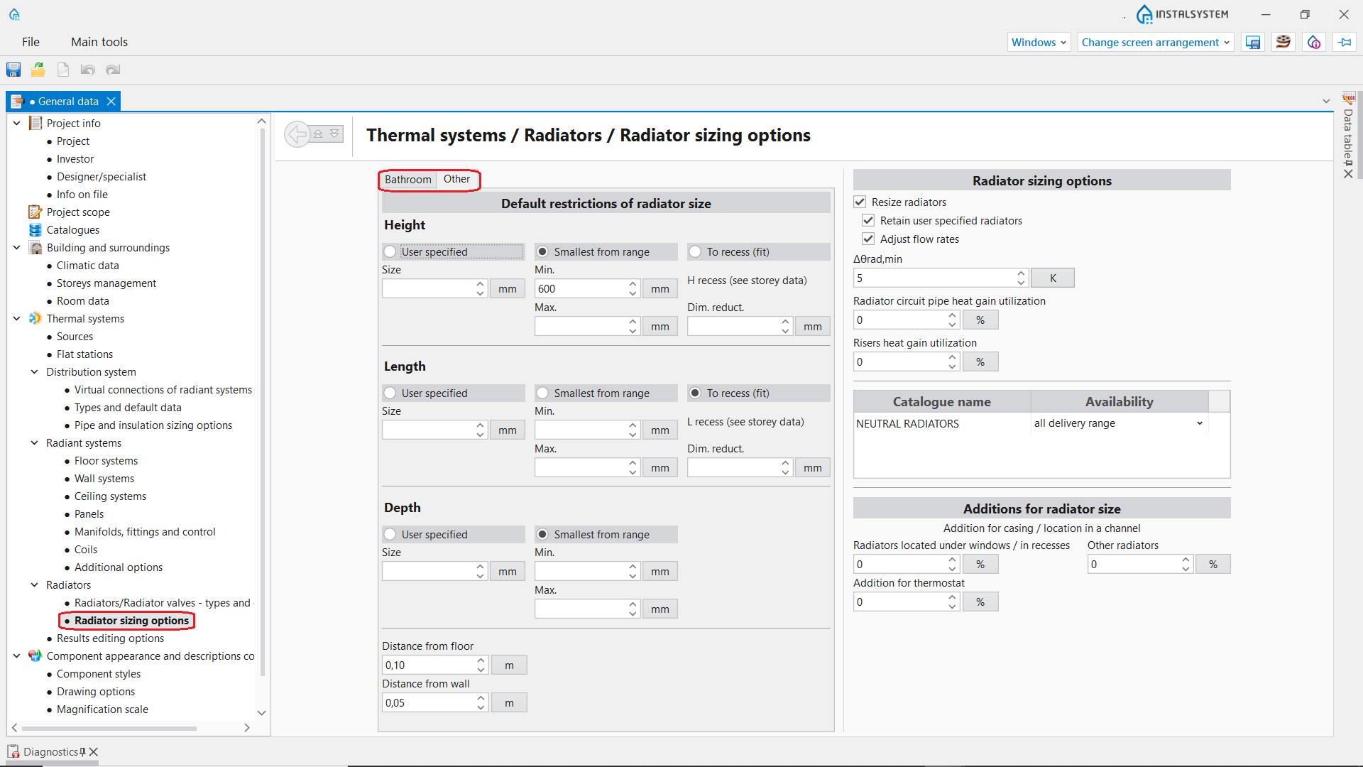1363x767 pixels.
Task: Toggle the Adjust flow rates checkbox
Action: pyautogui.click(x=868, y=239)
